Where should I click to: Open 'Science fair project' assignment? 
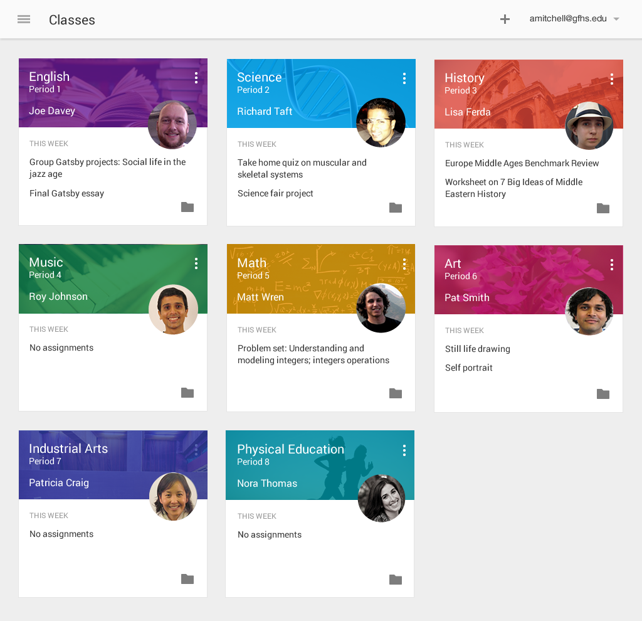(275, 193)
